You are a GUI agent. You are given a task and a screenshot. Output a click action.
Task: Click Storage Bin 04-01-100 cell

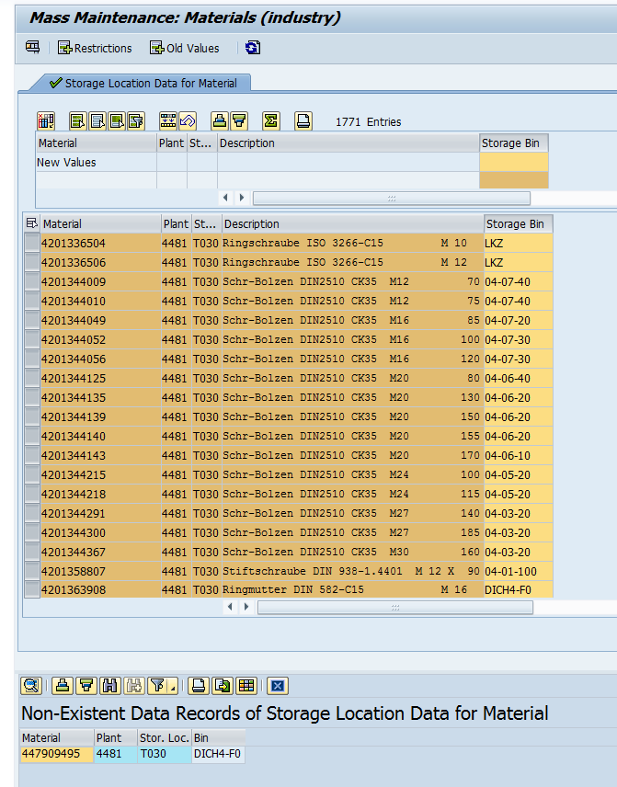[518, 571]
